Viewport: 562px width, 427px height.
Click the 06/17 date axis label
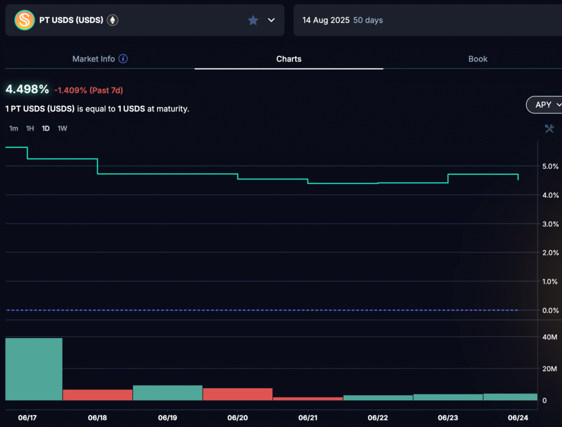[x=27, y=418]
